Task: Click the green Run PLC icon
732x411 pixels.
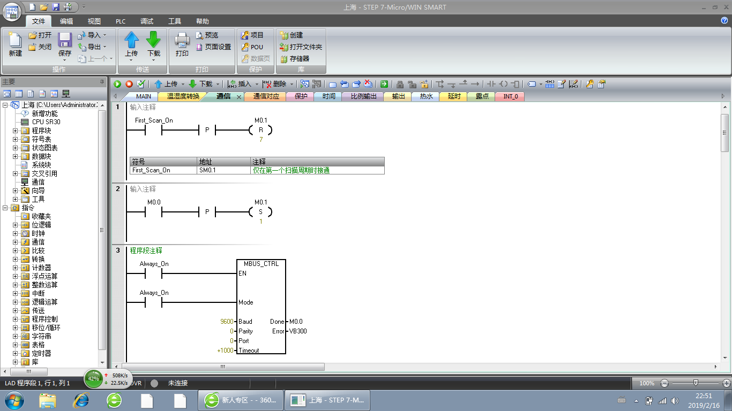Action: pos(117,84)
